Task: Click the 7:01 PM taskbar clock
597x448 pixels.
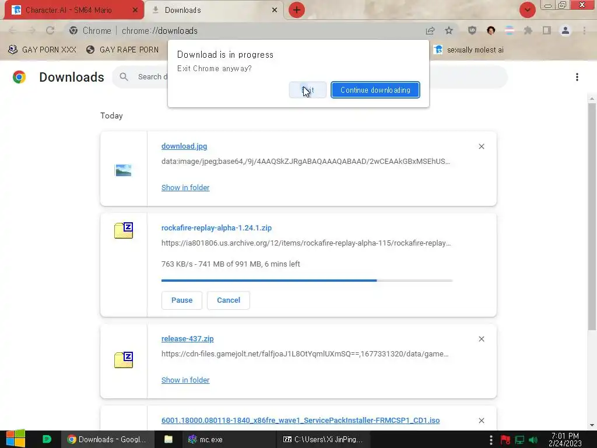Action: click(565, 439)
